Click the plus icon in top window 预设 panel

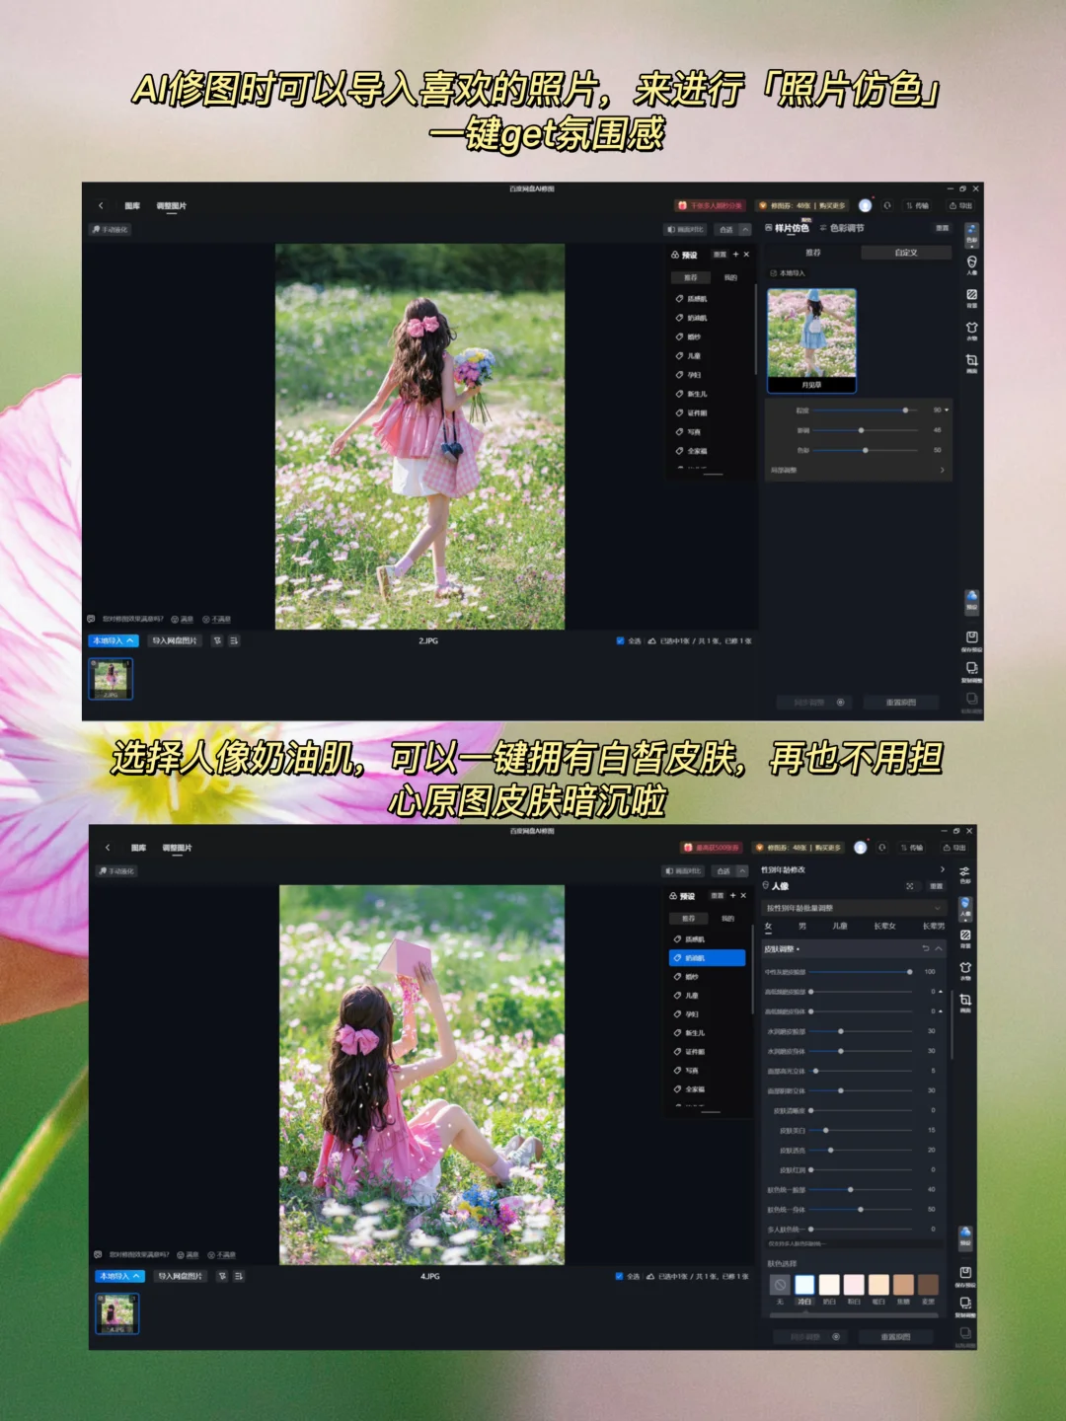coord(735,255)
